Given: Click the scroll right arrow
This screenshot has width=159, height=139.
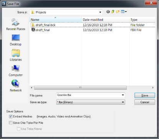Looking at the screenshot, I should point(153,88).
